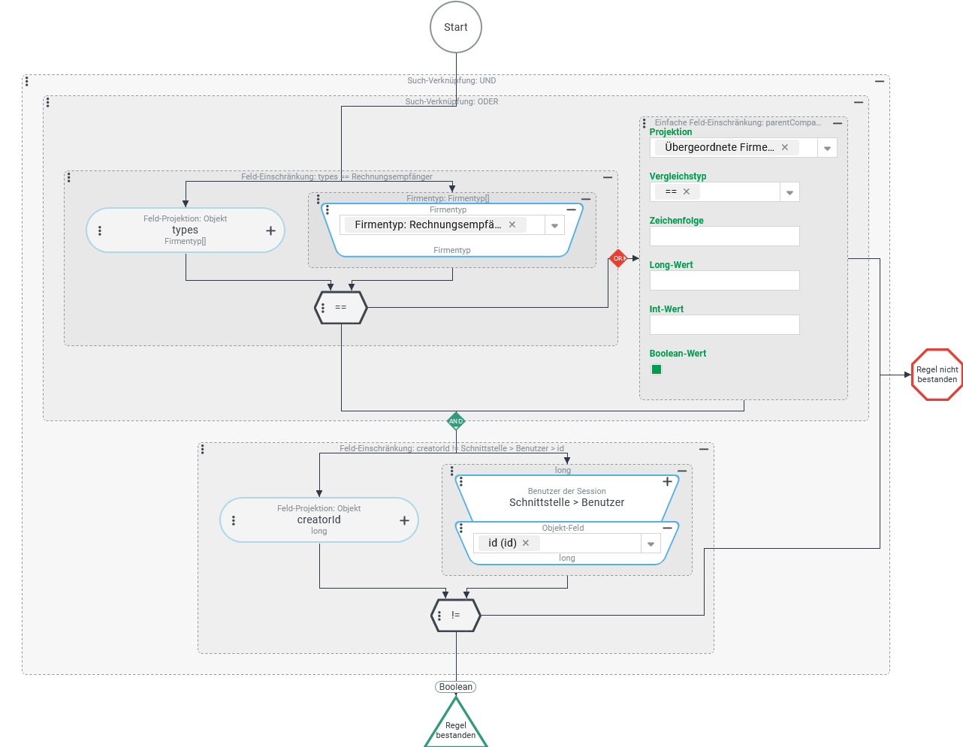Select the Regel nicht bestanden end node
Image resolution: width=963 pixels, height=747 pixels.
click(x=937, y=375)
